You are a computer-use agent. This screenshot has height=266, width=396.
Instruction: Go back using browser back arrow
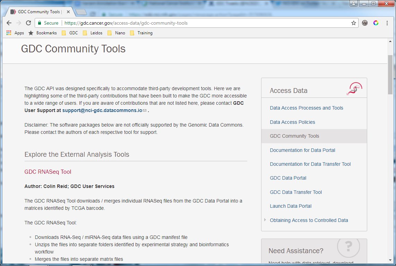click(x=9, y=23)
